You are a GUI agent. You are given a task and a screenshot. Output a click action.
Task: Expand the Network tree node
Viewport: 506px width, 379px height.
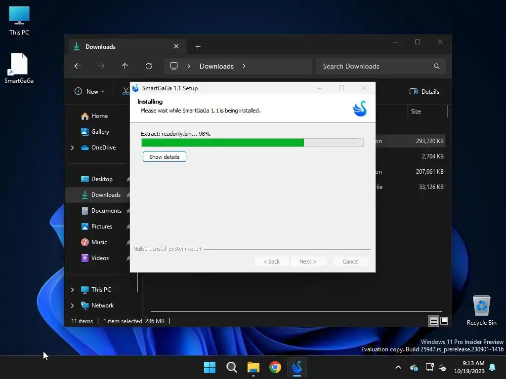(x=72, y=305)
